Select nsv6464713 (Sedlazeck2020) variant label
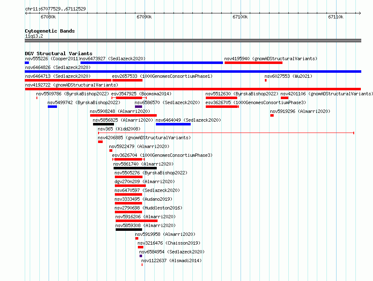Viewport: 373px width, 281px height. [x=58, y=76]
